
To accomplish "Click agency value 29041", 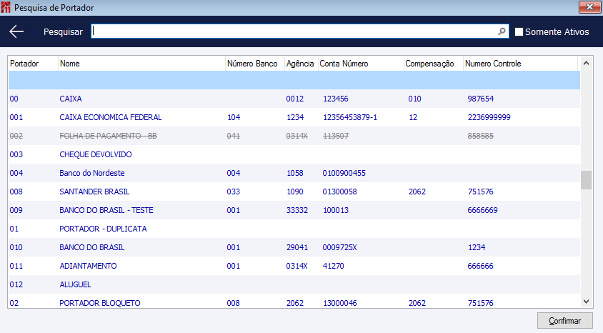I will (x=297, y=247).
